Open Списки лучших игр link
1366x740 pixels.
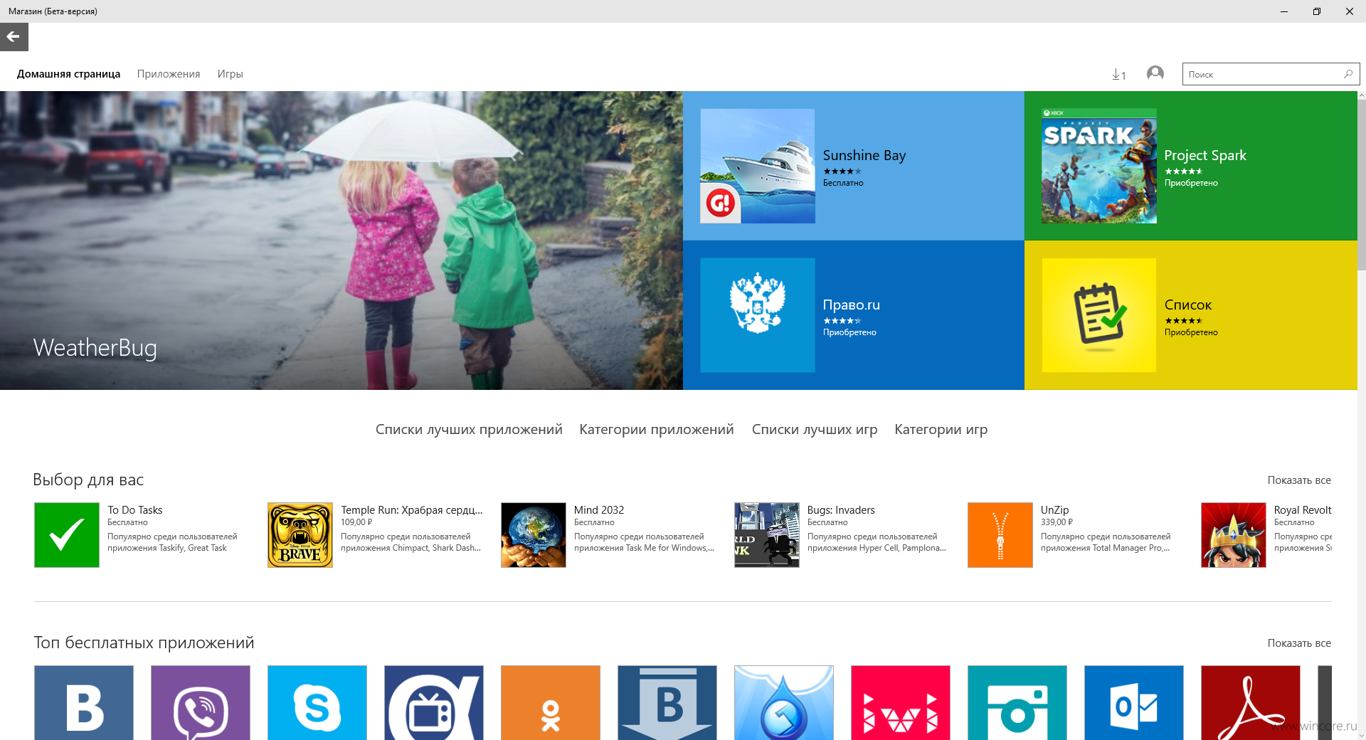(x=815, y=429)
